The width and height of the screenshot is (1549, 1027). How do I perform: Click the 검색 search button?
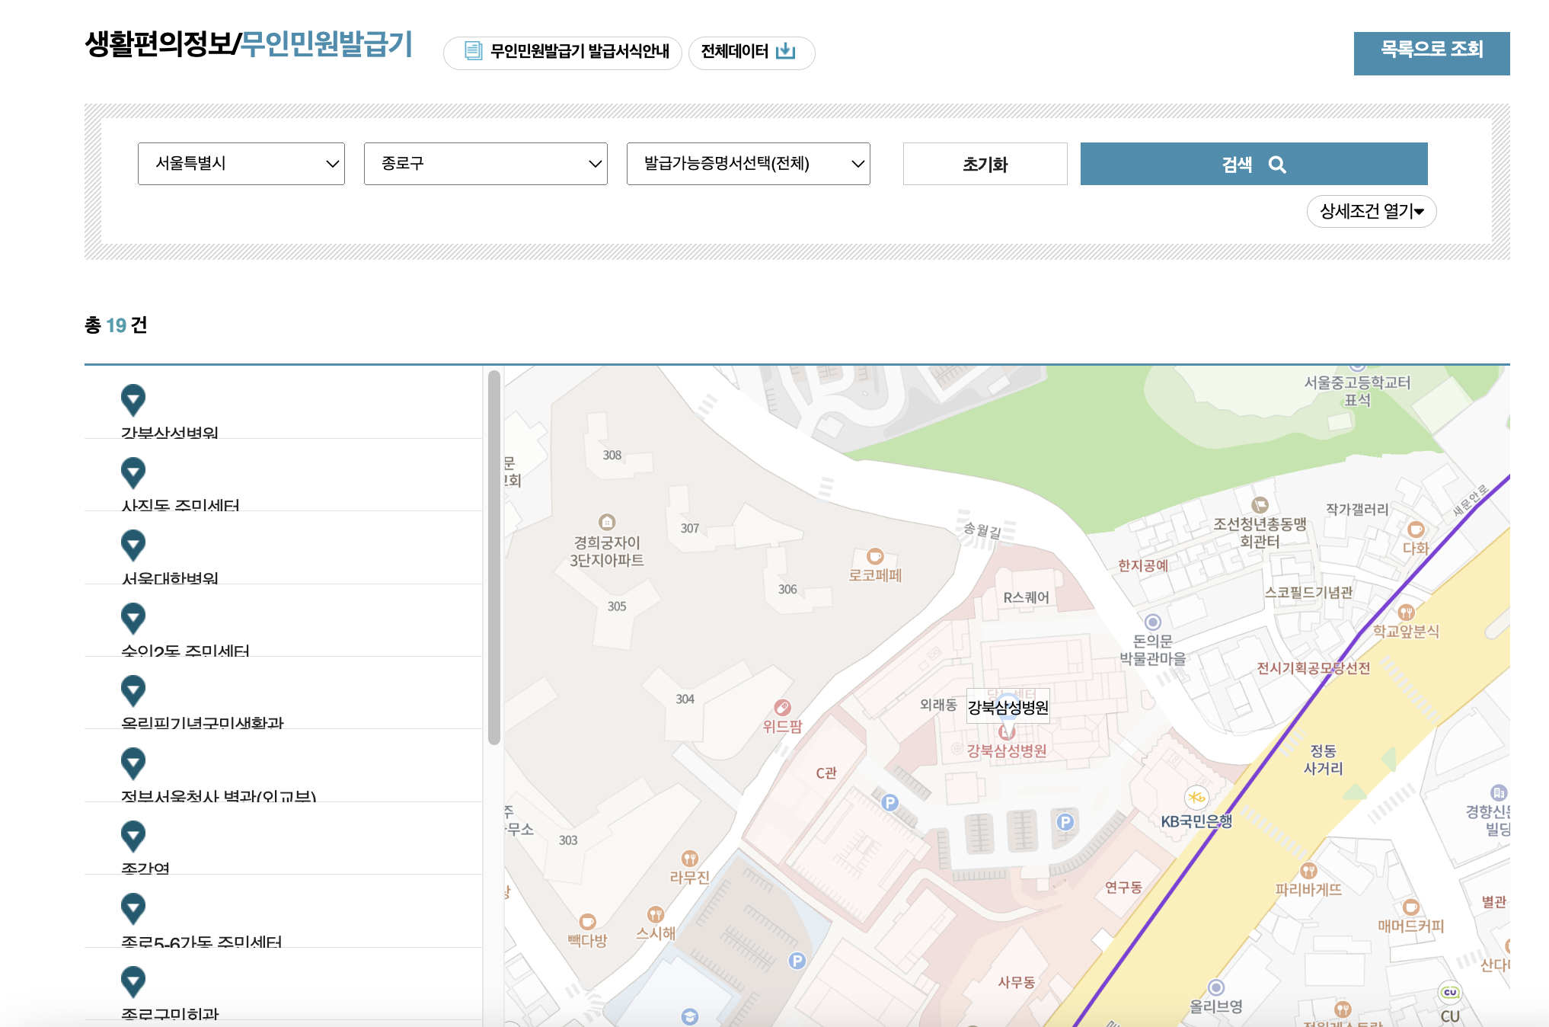coord(1254,164)
